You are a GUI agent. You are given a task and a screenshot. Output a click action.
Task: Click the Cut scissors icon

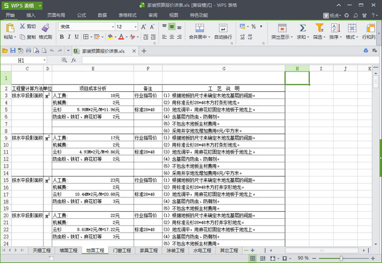tap(23, 26)
